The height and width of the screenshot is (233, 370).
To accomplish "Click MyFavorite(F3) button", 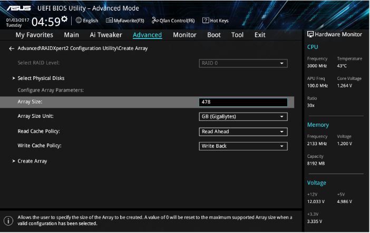I will click(125, 21).
